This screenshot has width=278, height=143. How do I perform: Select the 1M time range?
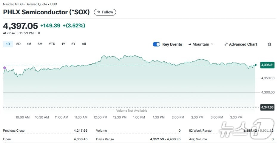click(x=29, y=44)
